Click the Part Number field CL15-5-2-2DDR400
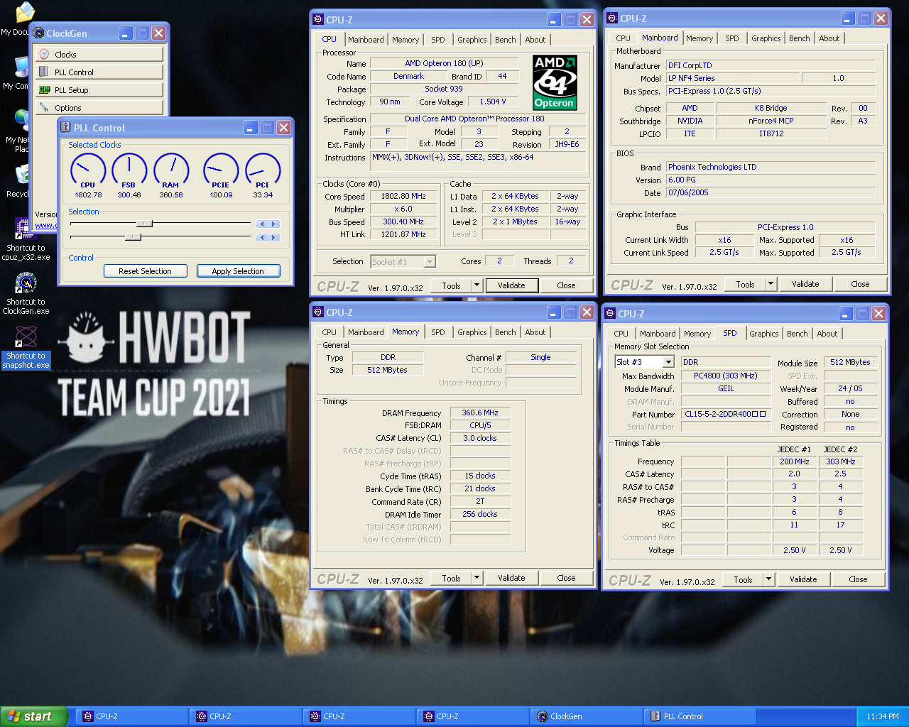This screenshot has height=727, width=909. (x=726, y=414)
